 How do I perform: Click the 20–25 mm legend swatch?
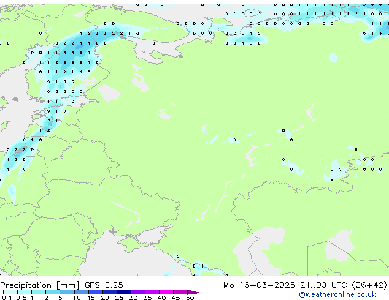[110, 292]
